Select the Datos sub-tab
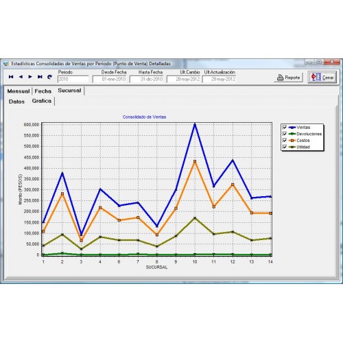Image resolution: width=343 pixels, height=343 pixels. [x=16, y=102]
